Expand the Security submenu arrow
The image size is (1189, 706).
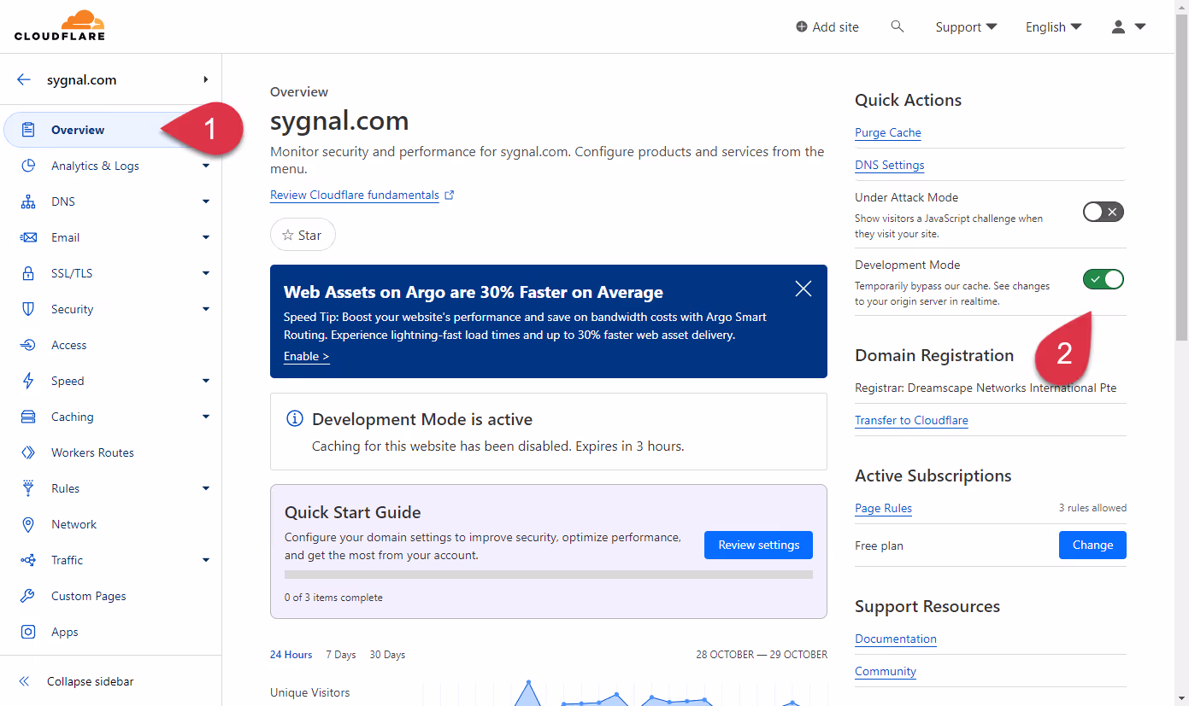click(205, 309)
